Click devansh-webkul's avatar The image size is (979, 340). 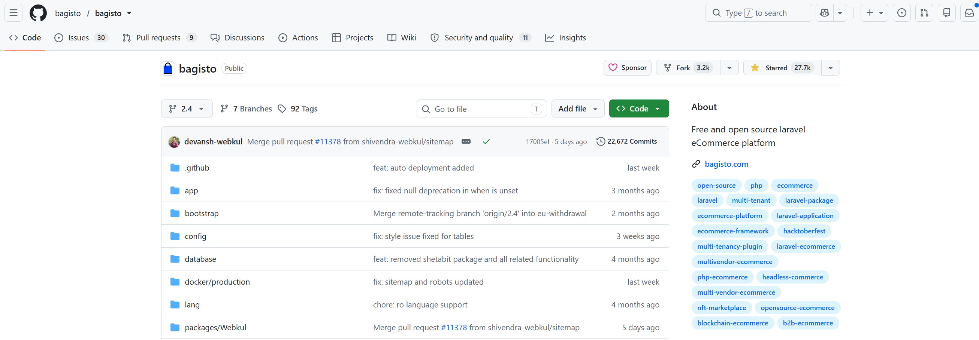tap(174, 141)
